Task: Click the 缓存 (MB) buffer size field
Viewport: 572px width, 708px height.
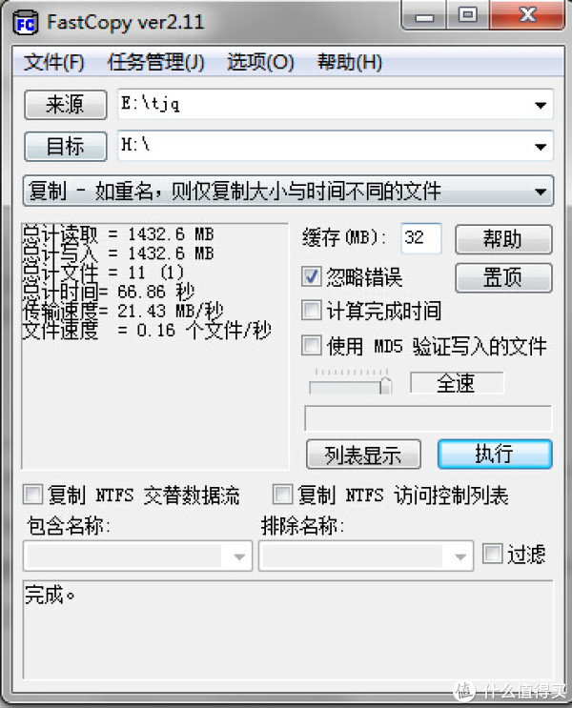Action: pos(421,238)
